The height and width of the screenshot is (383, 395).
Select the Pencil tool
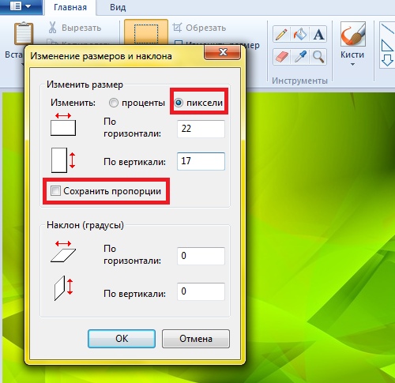[x=281, y=34]
